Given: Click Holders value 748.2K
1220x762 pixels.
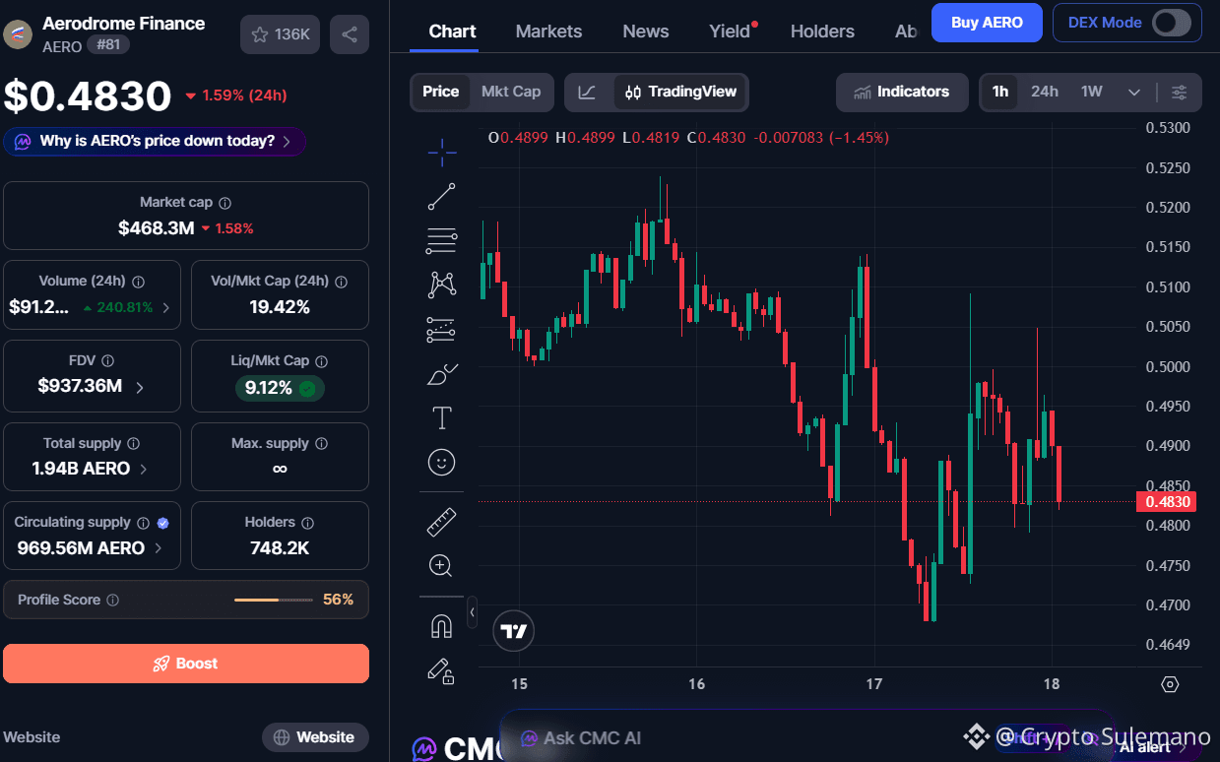Looking at the screenshot, I should (280, 548).
